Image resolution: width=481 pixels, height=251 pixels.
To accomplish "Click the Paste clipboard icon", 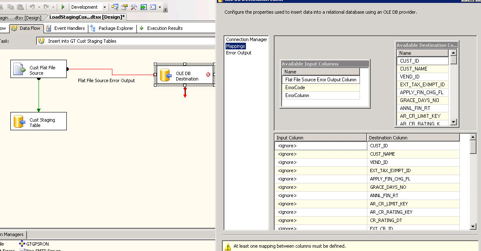I will tap(20, 7).
